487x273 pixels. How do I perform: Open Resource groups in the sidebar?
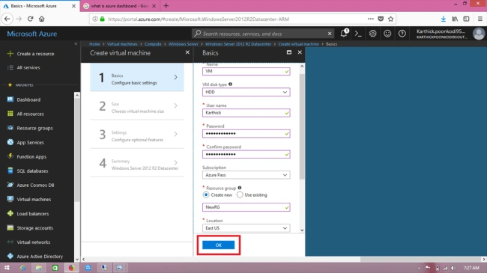(x=34, y=128)
